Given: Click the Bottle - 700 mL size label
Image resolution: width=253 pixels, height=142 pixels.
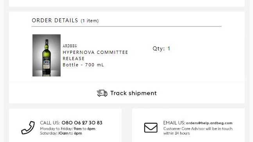Looking at the screenshot, I should [83, 65].
